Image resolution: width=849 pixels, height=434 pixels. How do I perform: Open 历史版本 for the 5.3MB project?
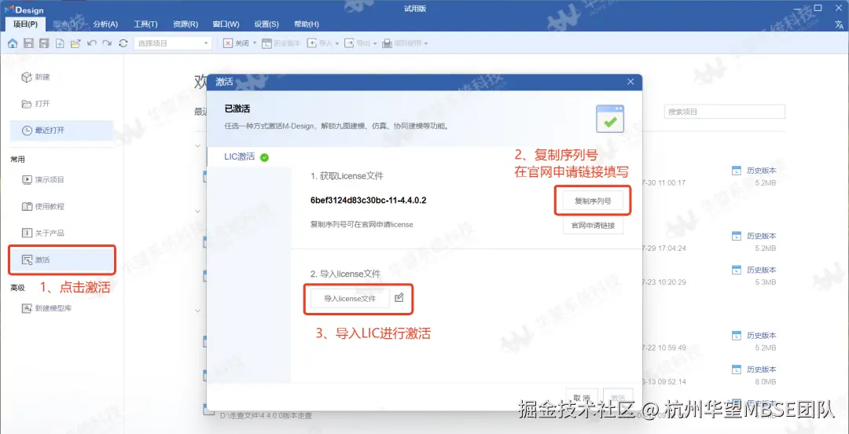755,270
